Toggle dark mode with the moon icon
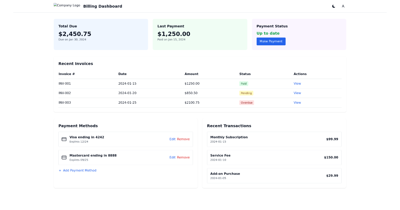The height and width of the screenshot is (210, 400). (x=333, y=6)
